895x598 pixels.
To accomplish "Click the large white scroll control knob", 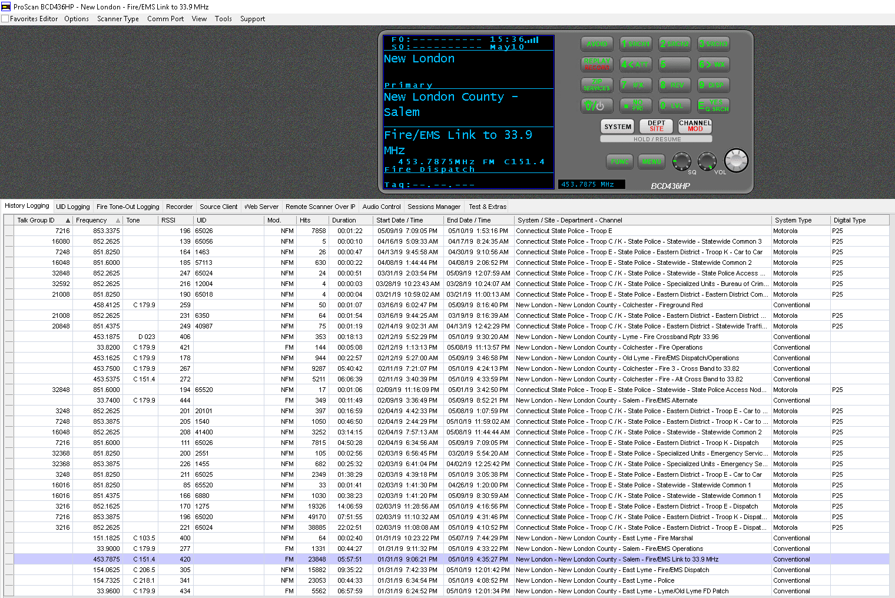I will [x=736, y=160].
